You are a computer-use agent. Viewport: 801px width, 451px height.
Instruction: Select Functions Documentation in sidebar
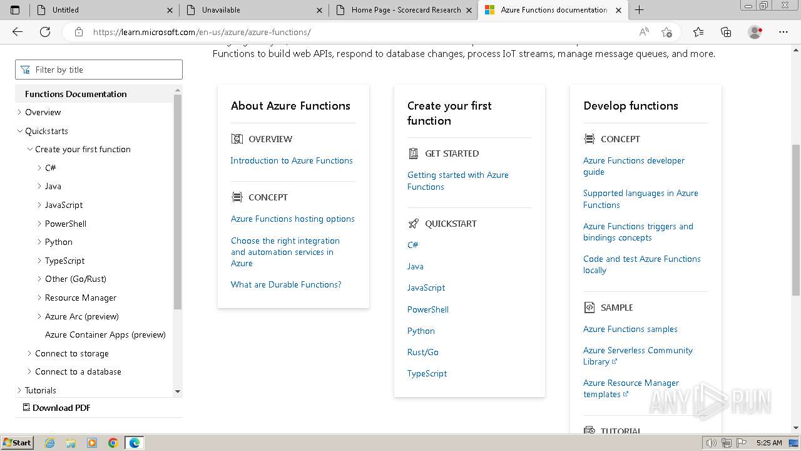pyautogui.click(x=76, y=94)
